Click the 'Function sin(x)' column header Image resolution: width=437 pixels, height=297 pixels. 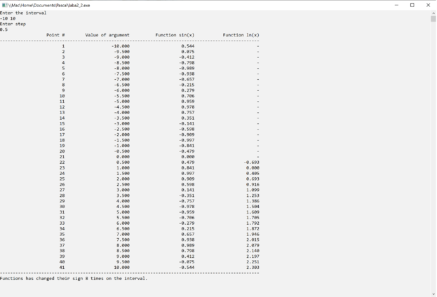175,35
